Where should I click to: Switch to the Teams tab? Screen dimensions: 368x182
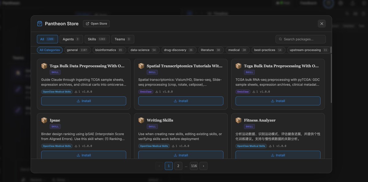coord(123,39)
